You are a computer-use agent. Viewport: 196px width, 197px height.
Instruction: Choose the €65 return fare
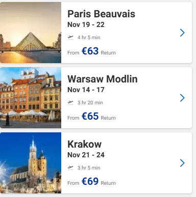[x=90, y=116]
